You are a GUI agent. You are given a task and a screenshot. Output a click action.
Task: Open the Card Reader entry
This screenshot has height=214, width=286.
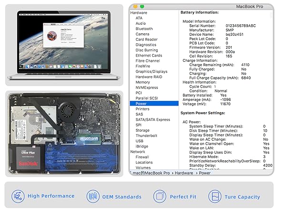tap(146, 39)
